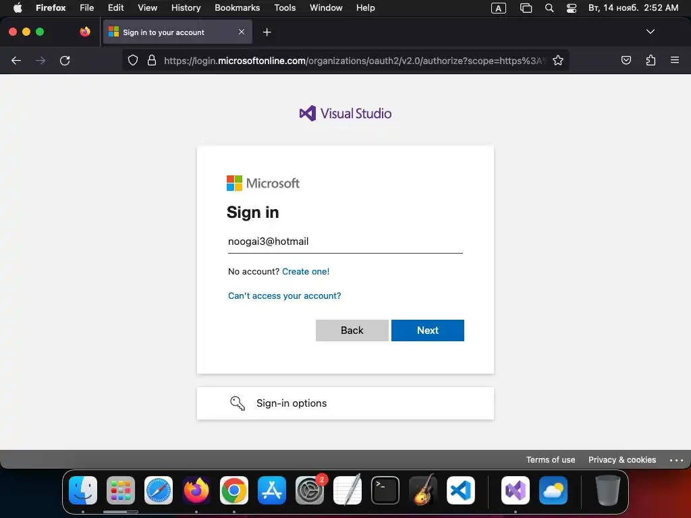Open the footer ellipsis more options
This screenshot has height=518, width=691.
pos(676,460)
